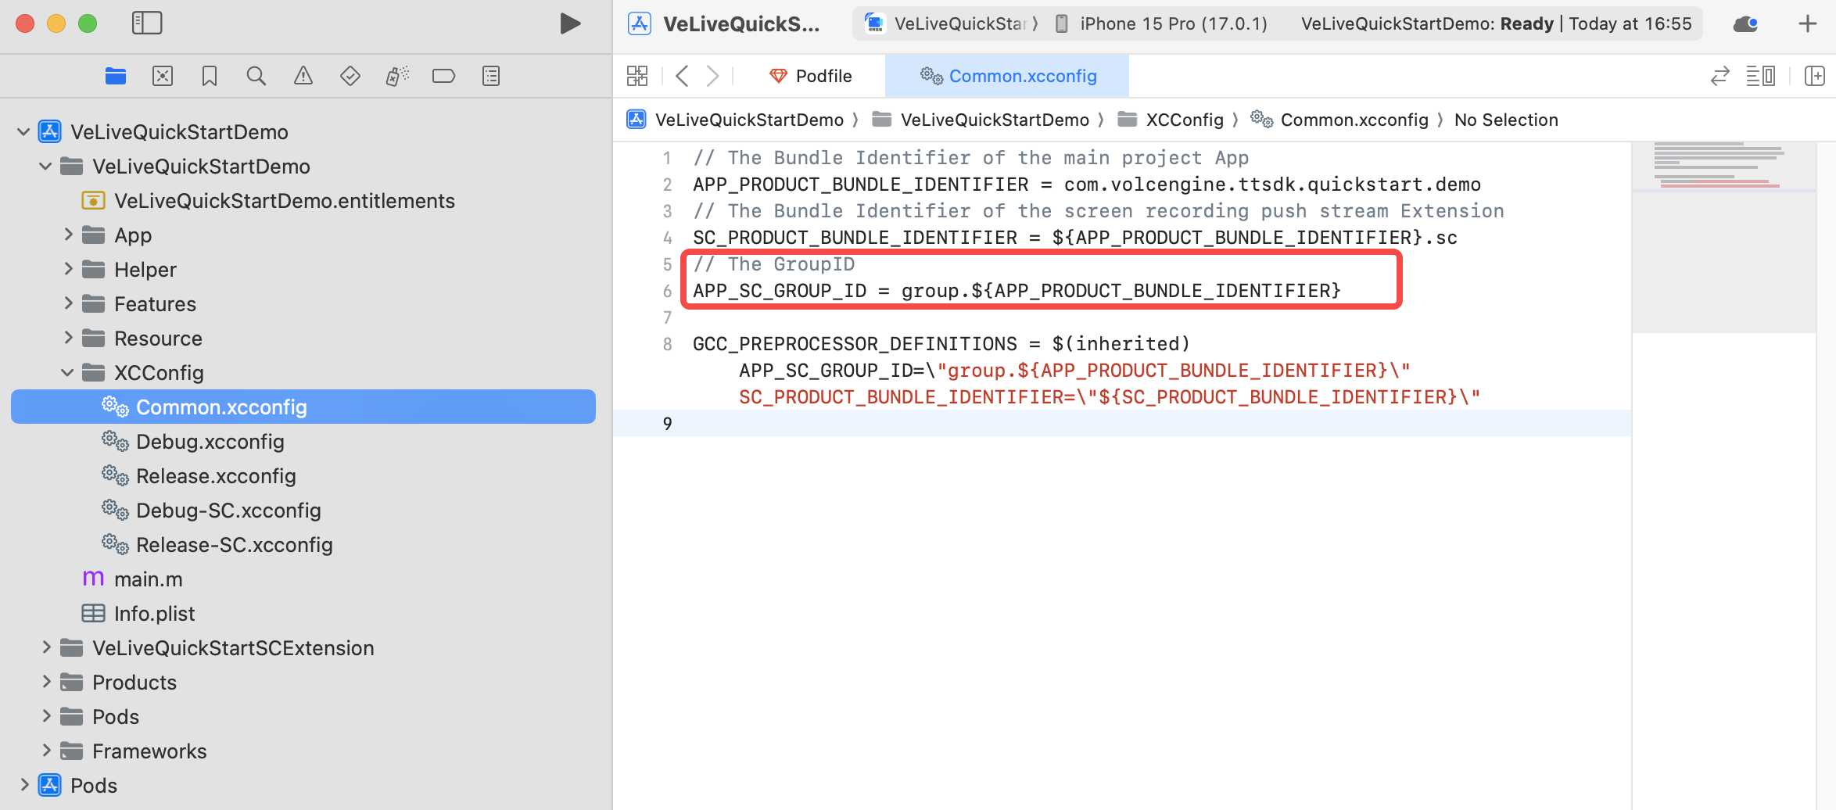The image size is (1836, 810).
Task: Collapse the XCConfig folder
Action: pos(68,373)
